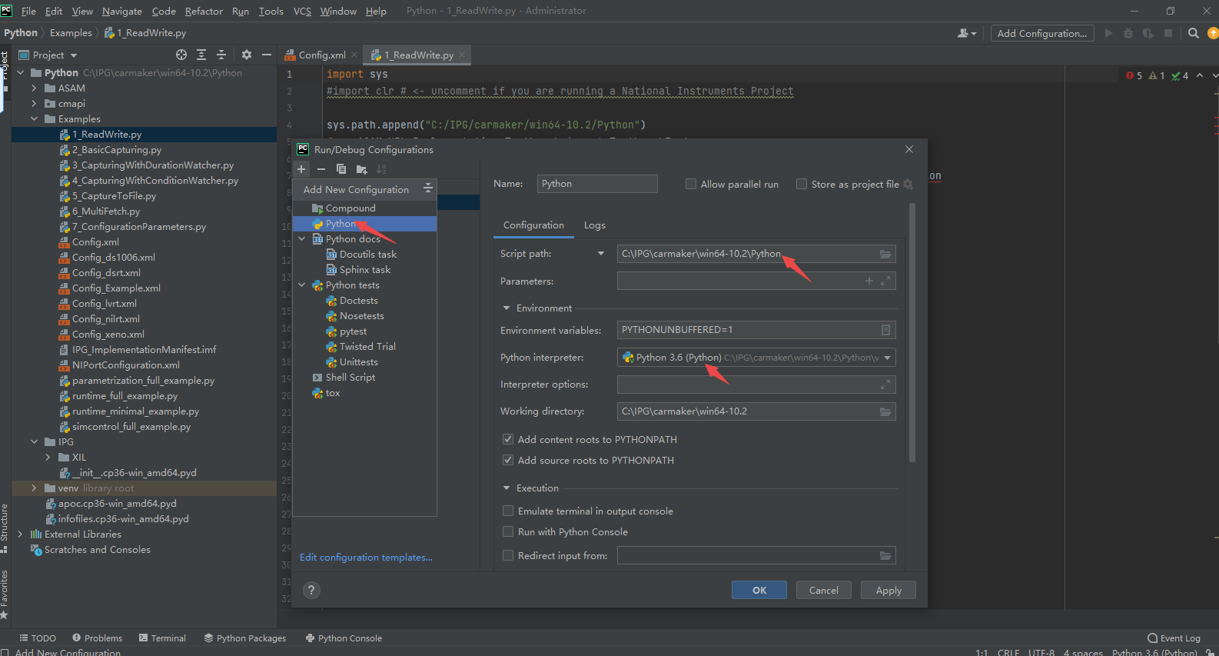Collapse Python docs group
This screenshot has height=656, width=1219.
tap(302, 239)
